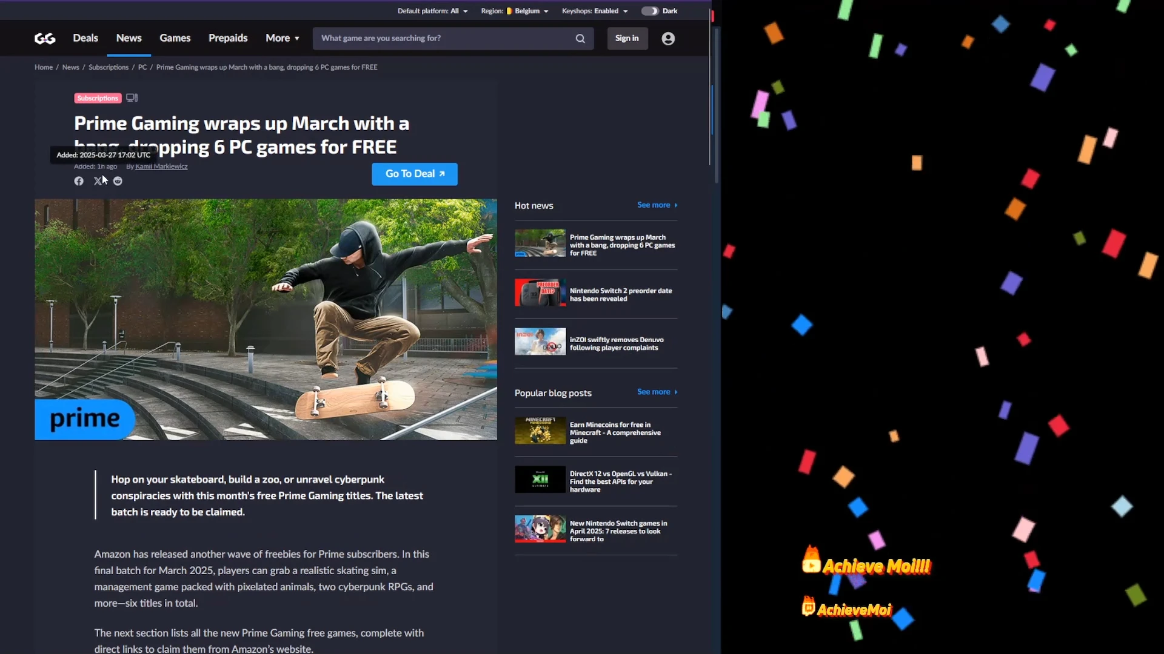Open Nintendo Switch 2 preorder date news
The height and width of the screenshot is (654, 1164).
click(x=621, y=295)
